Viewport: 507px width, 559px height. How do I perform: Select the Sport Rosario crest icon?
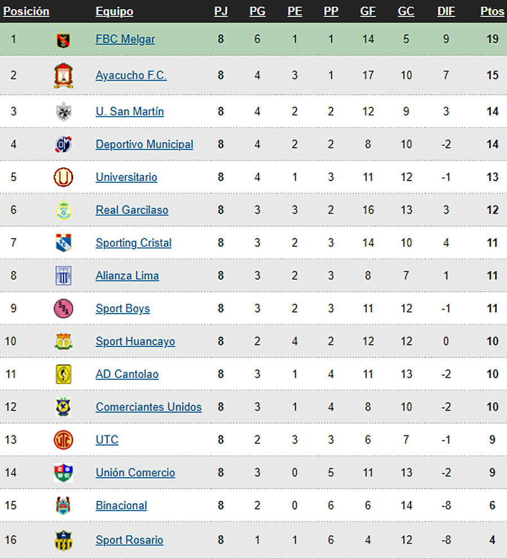(x=63, y=540)
